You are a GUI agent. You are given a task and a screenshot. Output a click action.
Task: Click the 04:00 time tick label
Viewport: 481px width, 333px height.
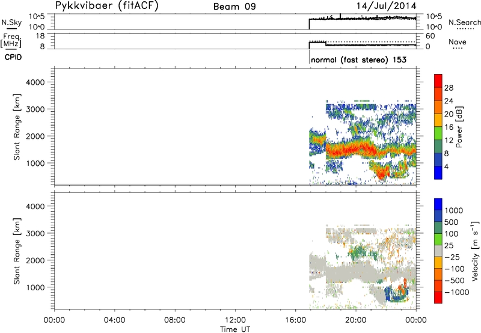114,320
